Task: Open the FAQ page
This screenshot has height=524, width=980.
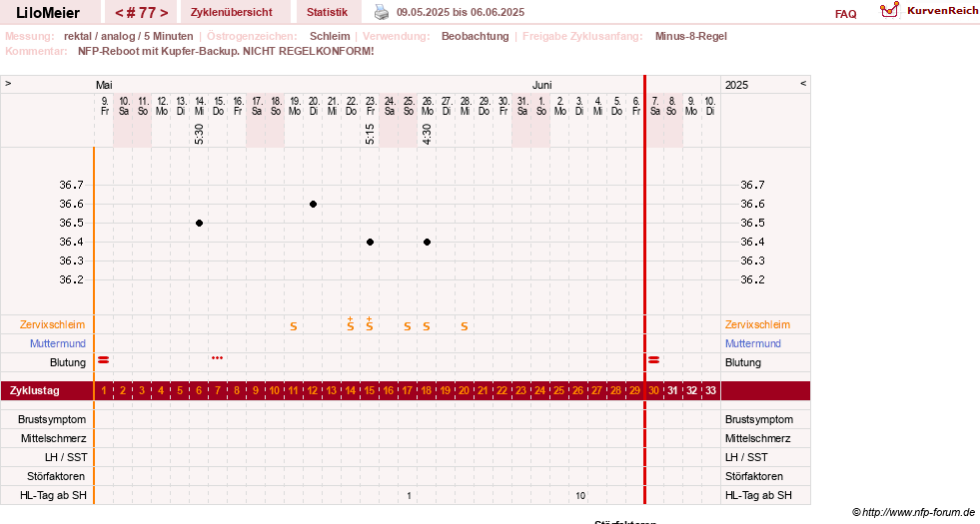Action: pos(845,14)
